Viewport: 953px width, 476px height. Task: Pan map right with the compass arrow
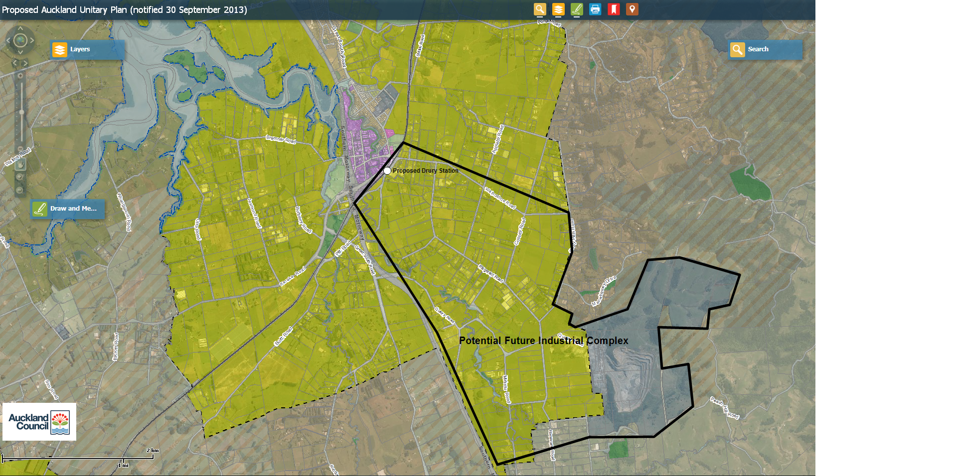click(x=32, y=40)
